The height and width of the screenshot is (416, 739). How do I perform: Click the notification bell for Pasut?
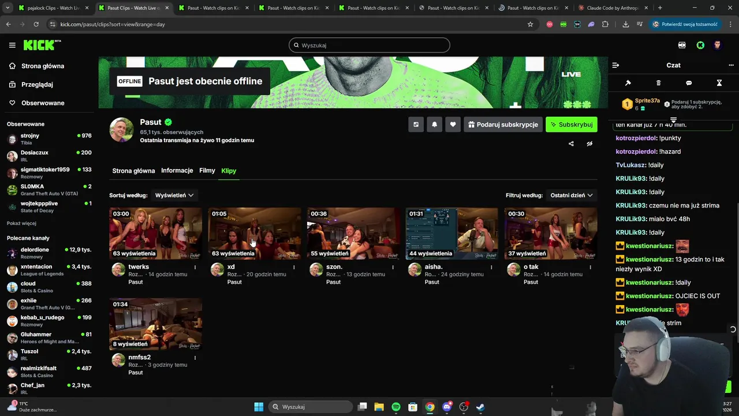(x=434, y=124)
